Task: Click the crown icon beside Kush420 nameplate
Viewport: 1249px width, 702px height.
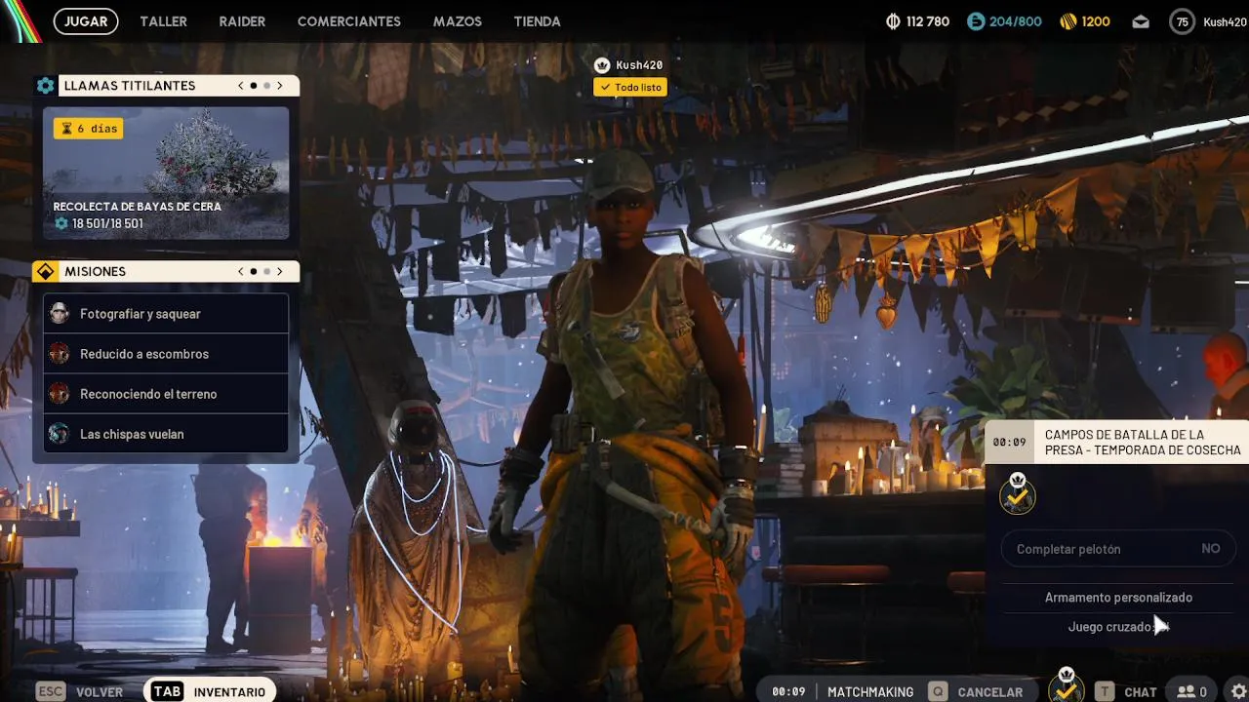Action: 602,65
